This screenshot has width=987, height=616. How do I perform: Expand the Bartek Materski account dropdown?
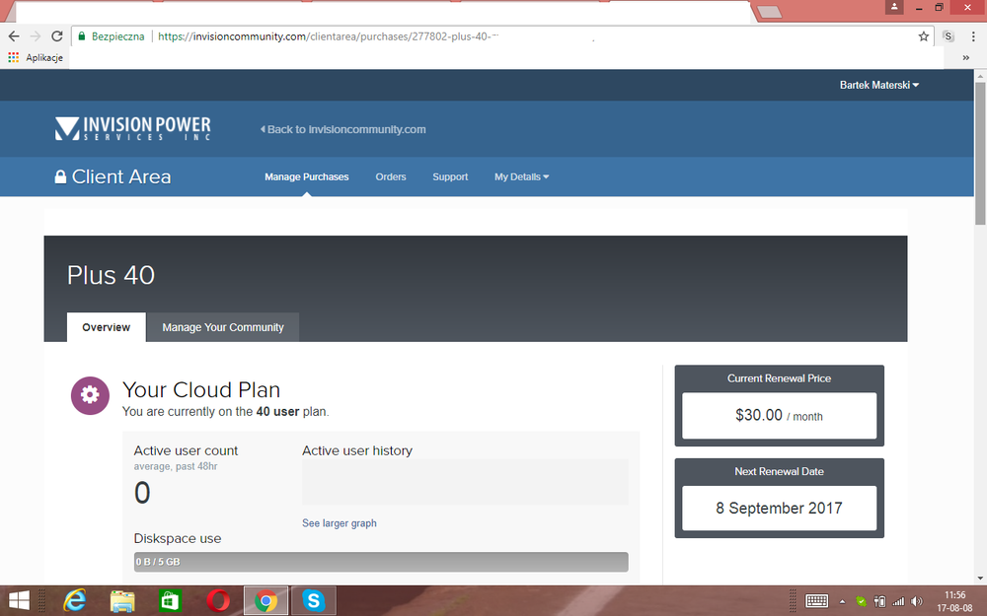click(878, 86)
